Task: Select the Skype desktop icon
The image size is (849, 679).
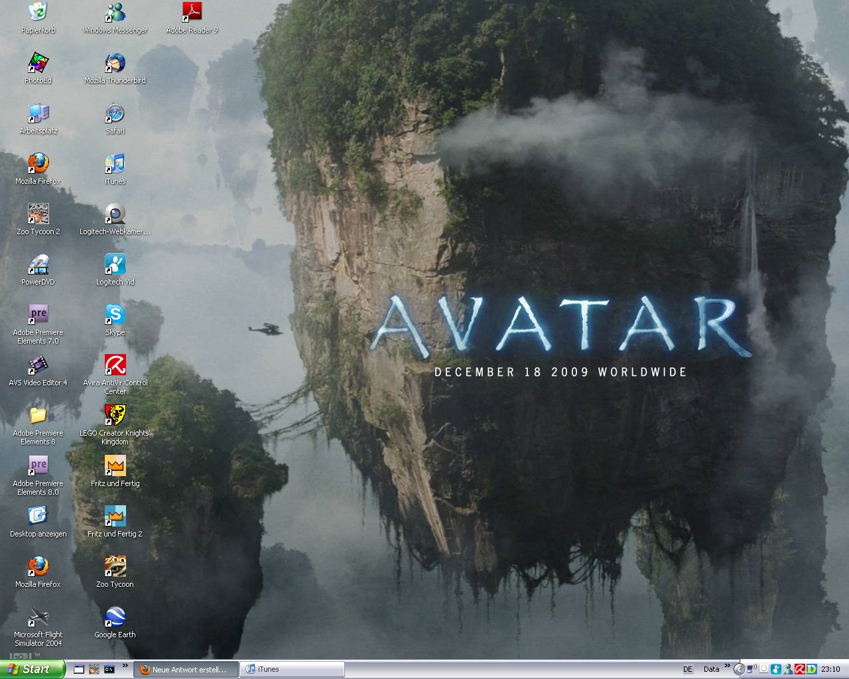Action: tap(115, 320)
